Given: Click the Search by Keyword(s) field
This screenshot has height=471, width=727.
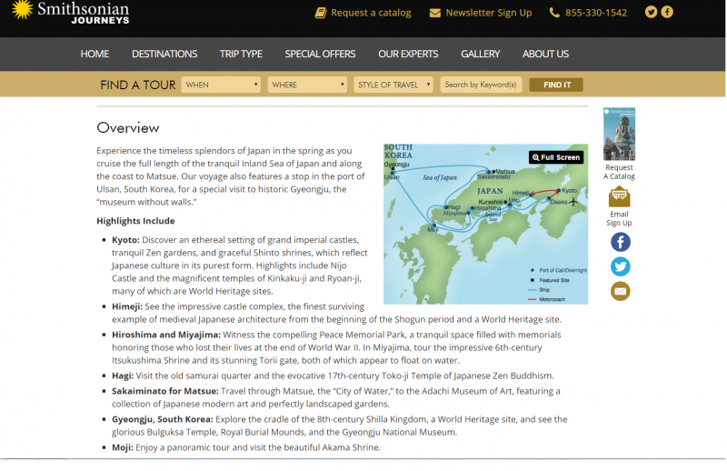Looking at the screenshot, I should click(x=481, y=85).
